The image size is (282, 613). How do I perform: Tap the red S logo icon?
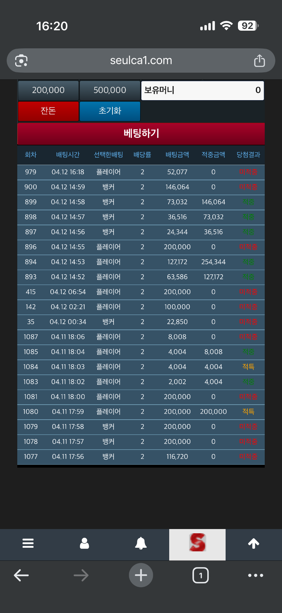[197, 543]
